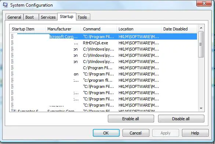Click the scrollbar up arrow
Screen dimensions: 215x144
pyautogui.click(x=201, y=28)
